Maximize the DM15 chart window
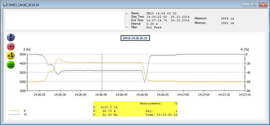 pos(254,5)
